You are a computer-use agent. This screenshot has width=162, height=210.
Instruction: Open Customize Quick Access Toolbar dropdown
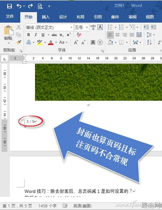49,6
